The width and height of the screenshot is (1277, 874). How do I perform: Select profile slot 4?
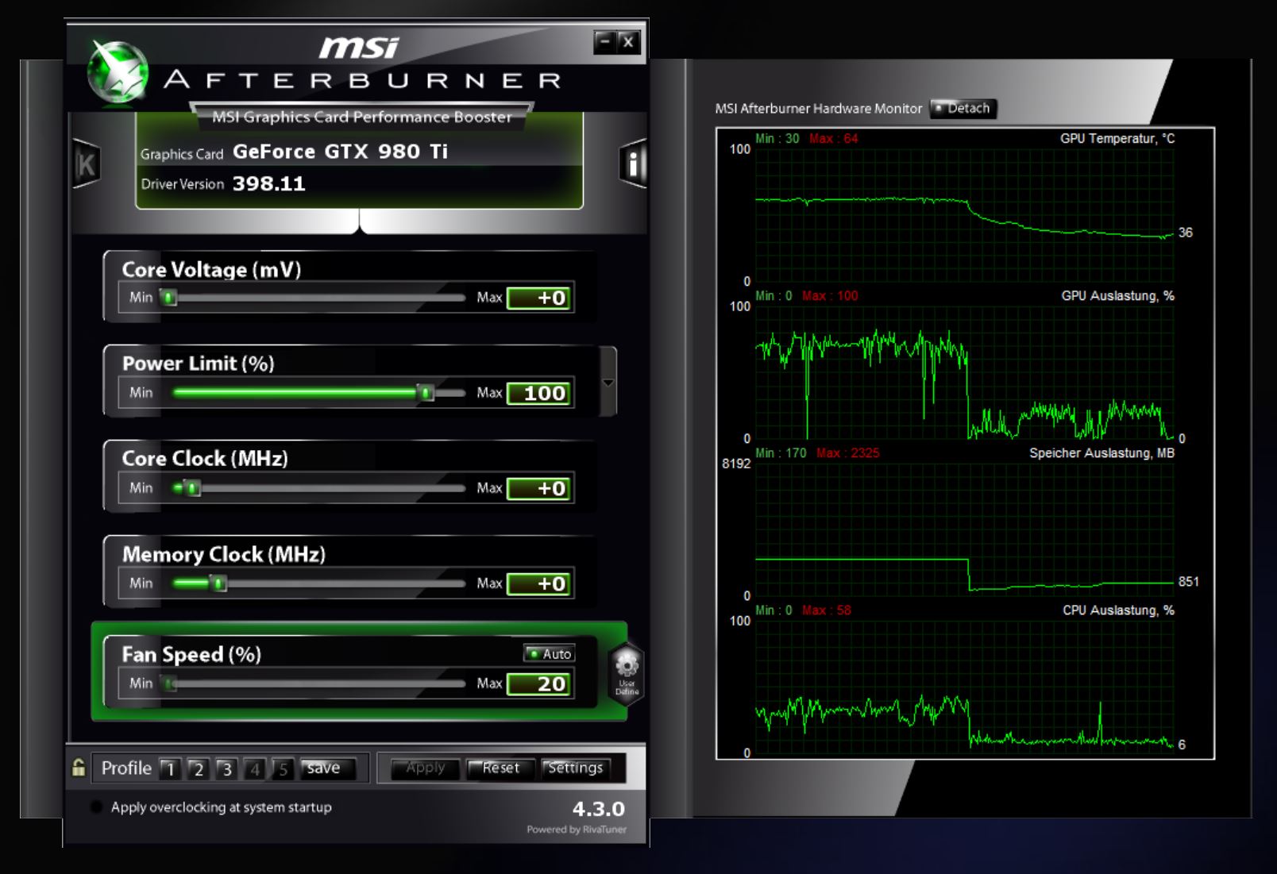[255, 768]
